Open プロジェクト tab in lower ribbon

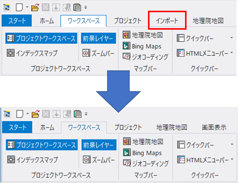pyautogui.click(x=128, y=128)
